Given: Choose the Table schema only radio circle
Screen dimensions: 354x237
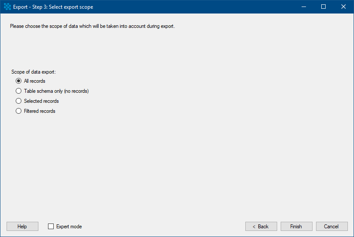Looking at the screenshot, I should pos(18,91).
